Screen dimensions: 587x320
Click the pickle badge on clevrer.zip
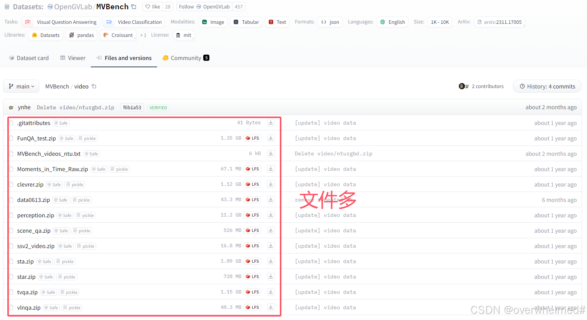(x=75, y=185)
